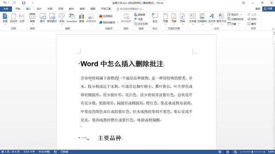
Task: Switch to the Review (审阅) tab
Action: point(82,9)
